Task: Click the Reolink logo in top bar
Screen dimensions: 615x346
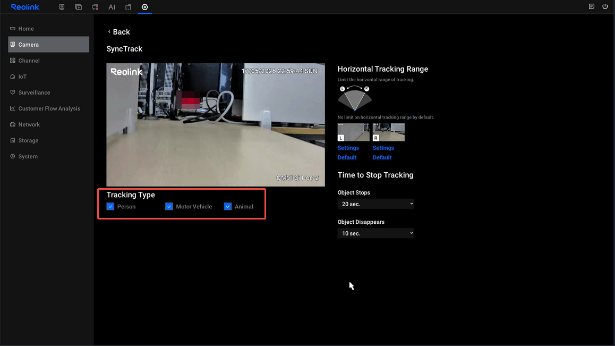Action: (25, 7)
